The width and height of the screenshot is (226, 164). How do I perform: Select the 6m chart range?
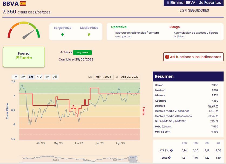point(31,77)
